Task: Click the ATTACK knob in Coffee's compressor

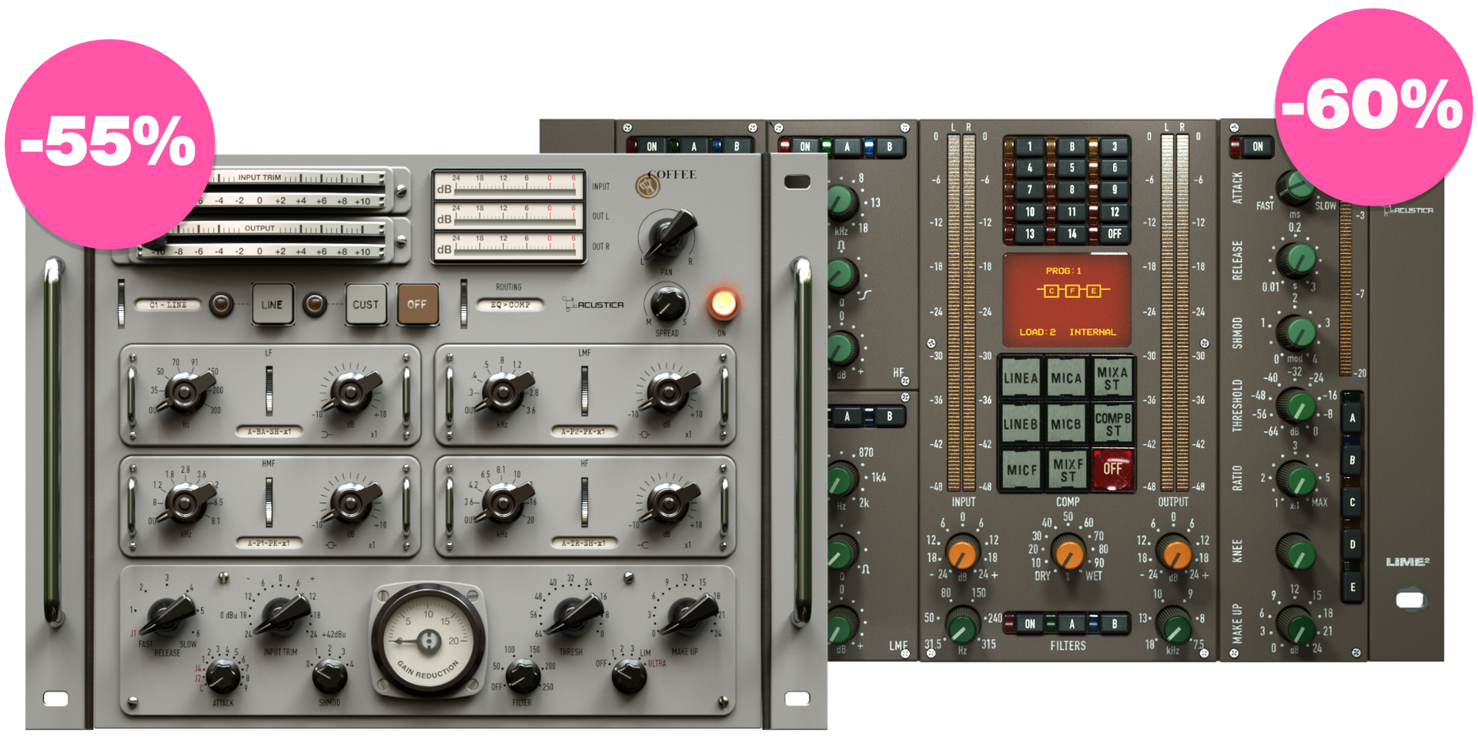Action: tap(223, 675)
